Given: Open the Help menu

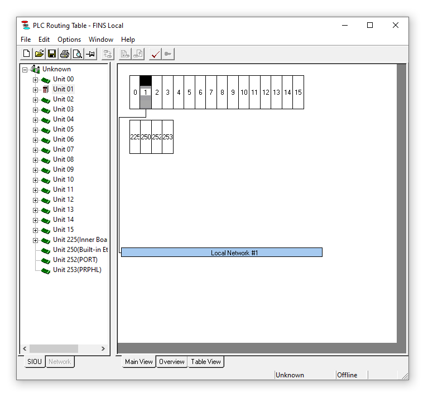Looking at the screenshot, I should 128,40.
